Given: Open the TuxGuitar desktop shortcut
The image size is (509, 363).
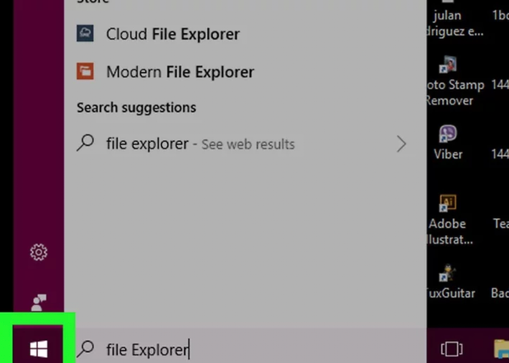Looking at the screenshot, I should click(447, 273).
